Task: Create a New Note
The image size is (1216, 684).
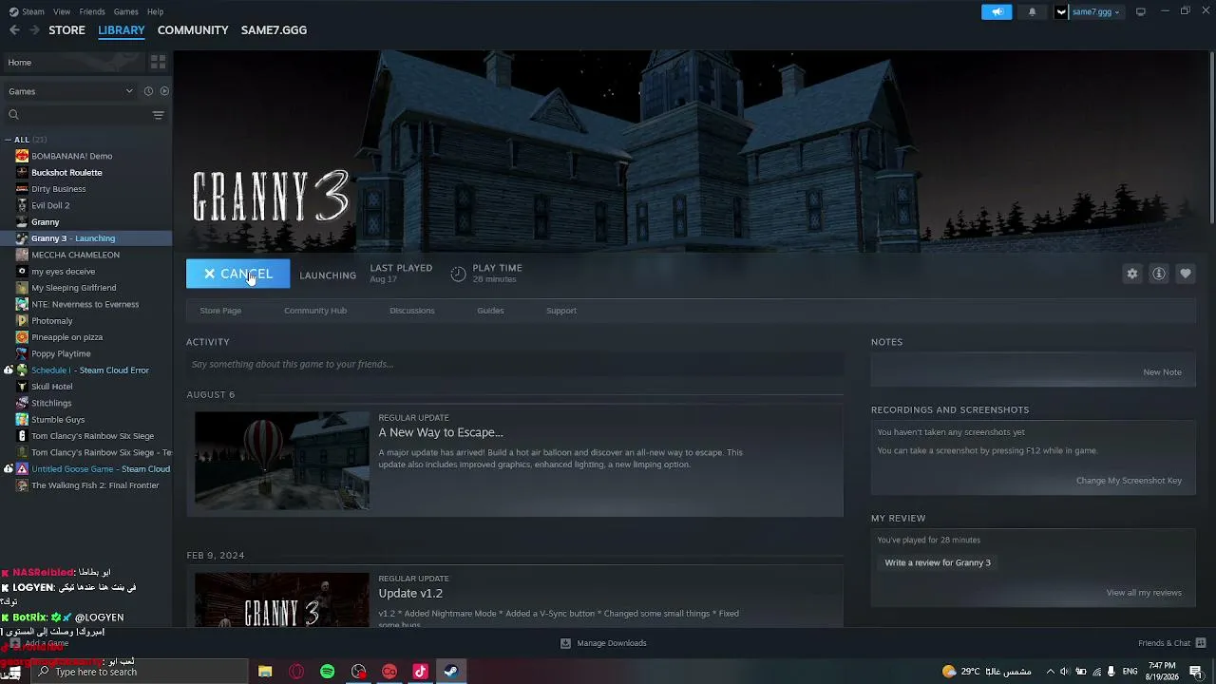Action: (1162, 372)
